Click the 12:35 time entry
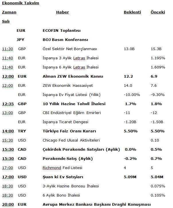173x208 pixels. tap(8, 104)
